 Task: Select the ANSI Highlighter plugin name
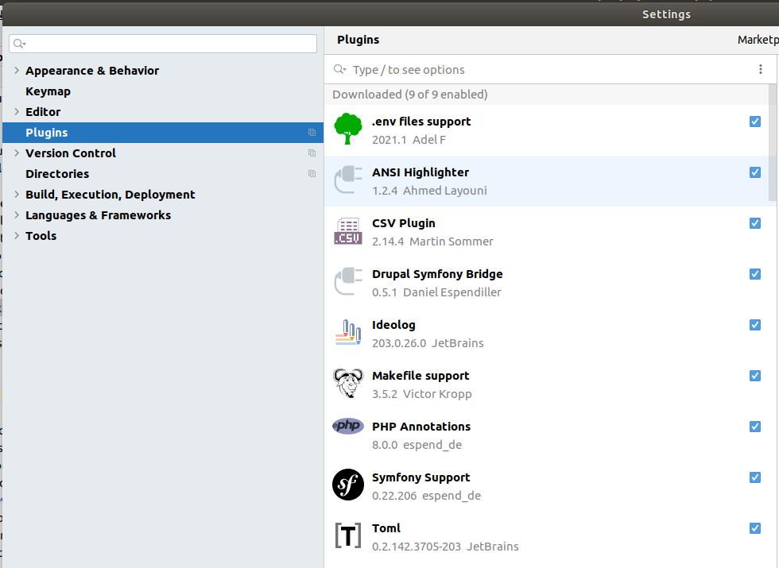tap(421, 172)
